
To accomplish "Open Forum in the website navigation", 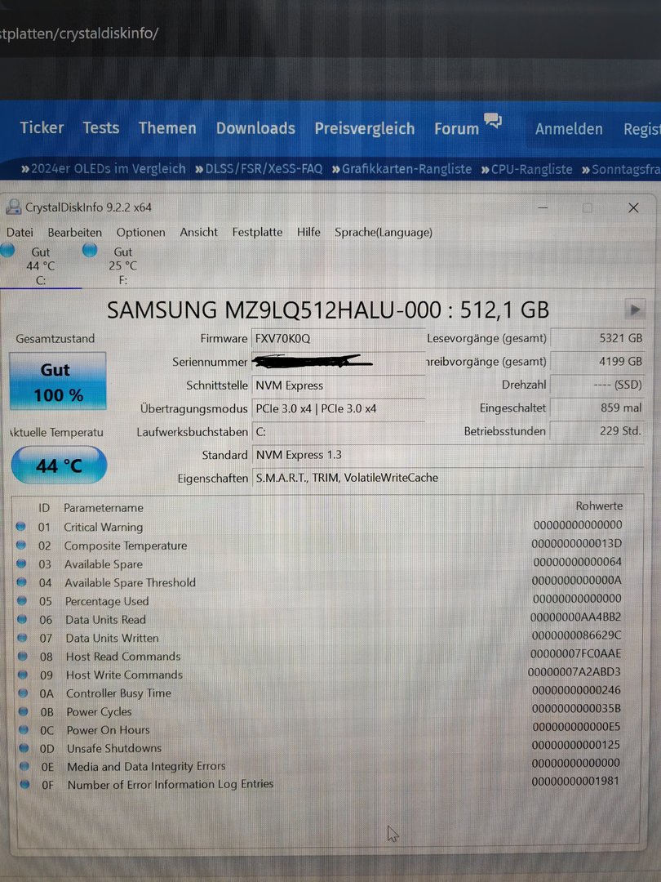I will 456,129.
